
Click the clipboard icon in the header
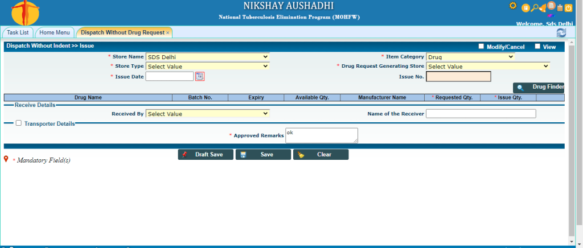click(560, 8)
